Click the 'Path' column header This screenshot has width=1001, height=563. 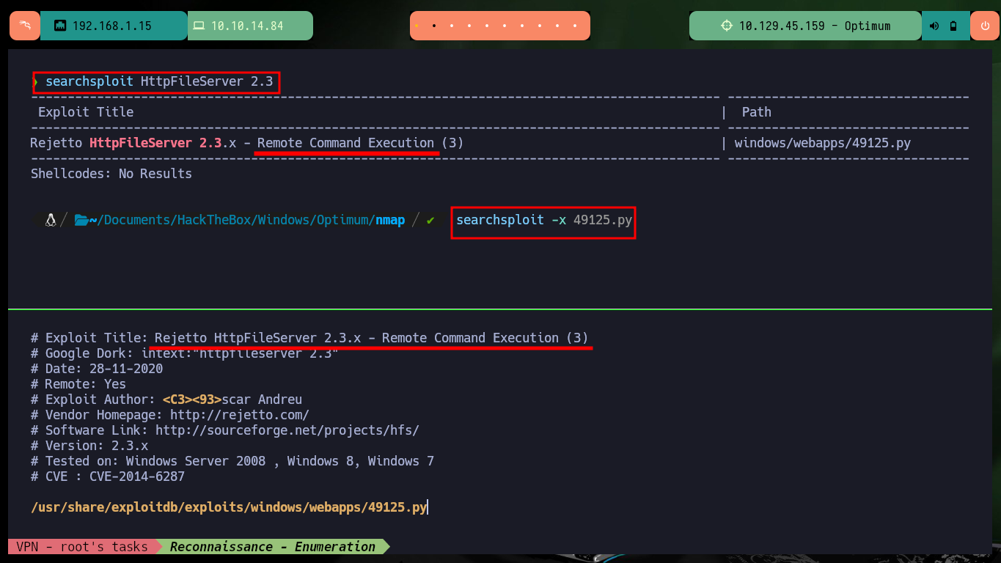pyautogui.click(x=757, y=112)
